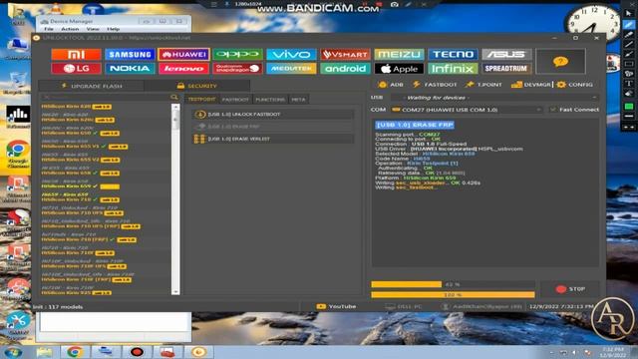The height and width of the screenshot is (359, 638).
Task: Select the Qualcomm Snapdragon tile
Action: (x=237, y=69)
